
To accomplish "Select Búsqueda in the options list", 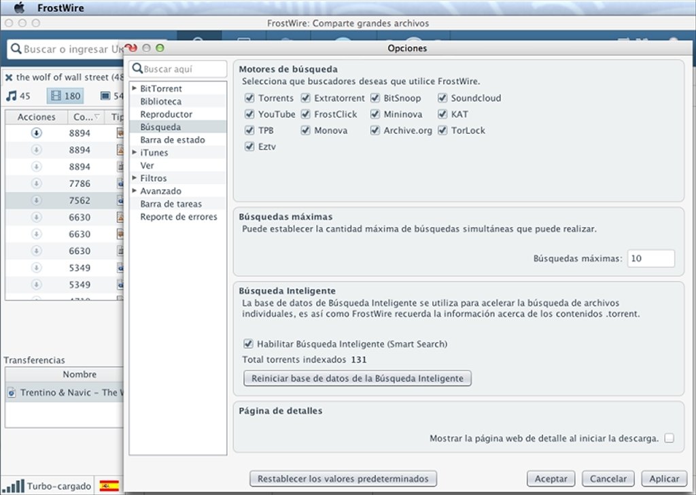I will pyautogui.click(x=177, y=127).
